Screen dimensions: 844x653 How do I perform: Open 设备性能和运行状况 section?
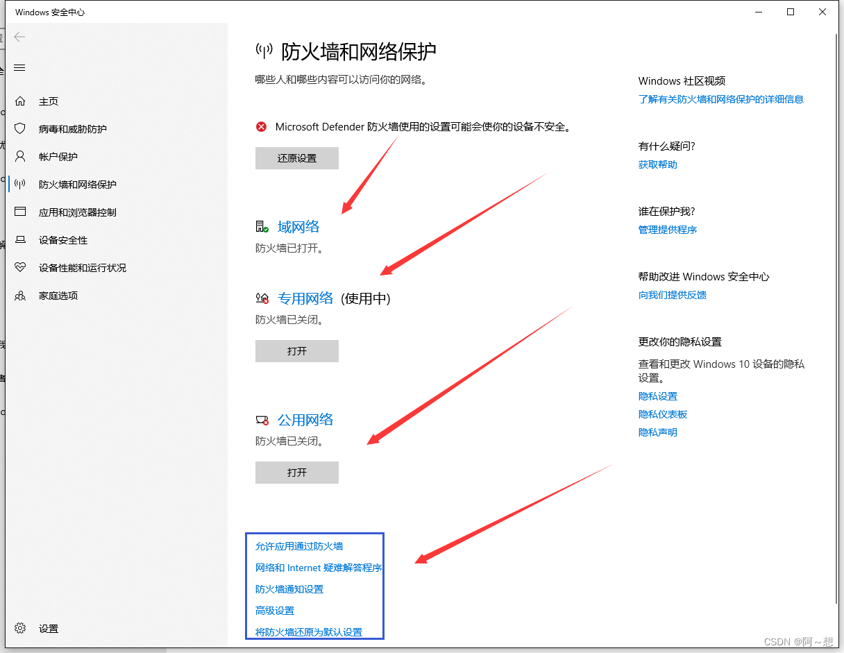(83, 268)
